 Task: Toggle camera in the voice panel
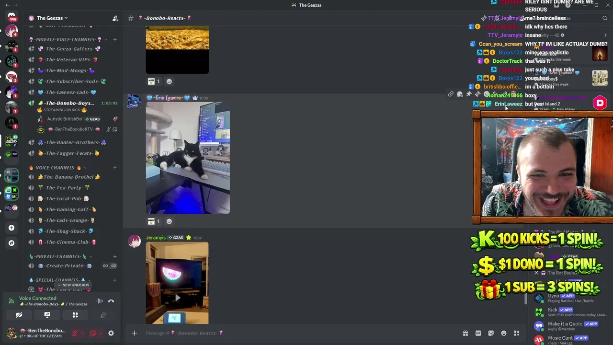click(19, 315)
